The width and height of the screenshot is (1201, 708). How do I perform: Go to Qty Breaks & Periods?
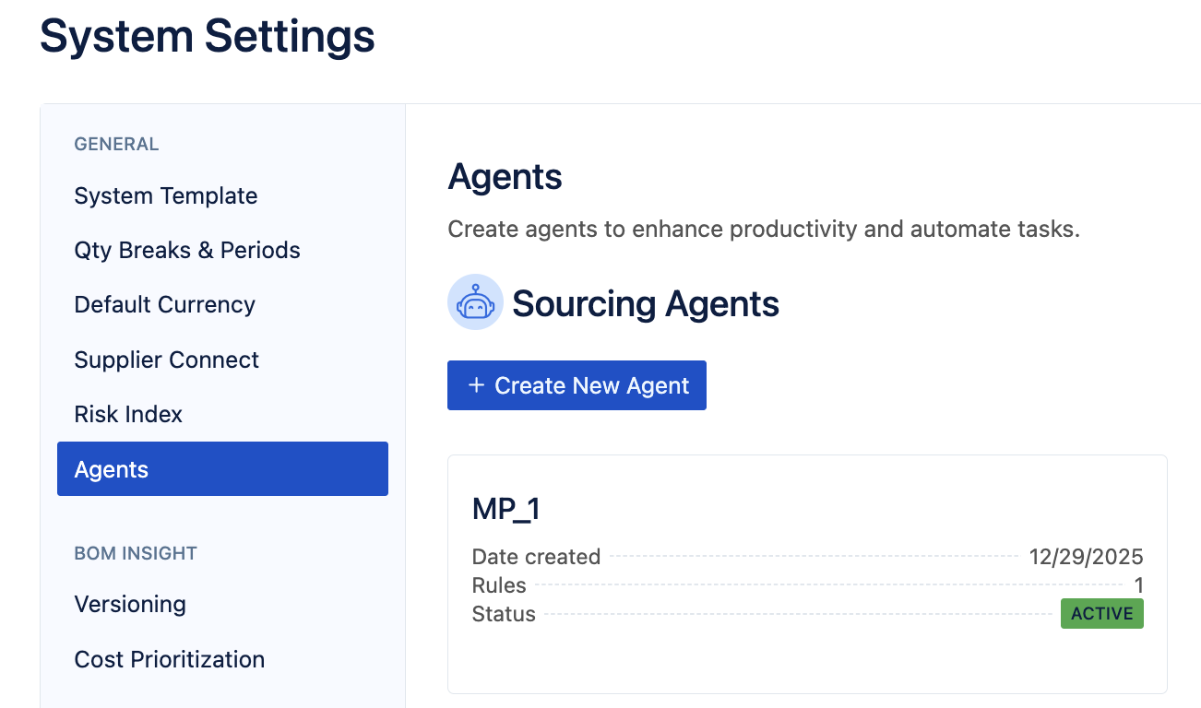coord(187,250)
